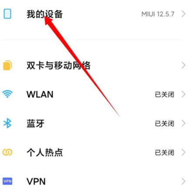The width and height of the screenshot is (190, 191).
Task: Expand chevron on 双卡与移动网络 row
Action: click(x=183, y=65)
